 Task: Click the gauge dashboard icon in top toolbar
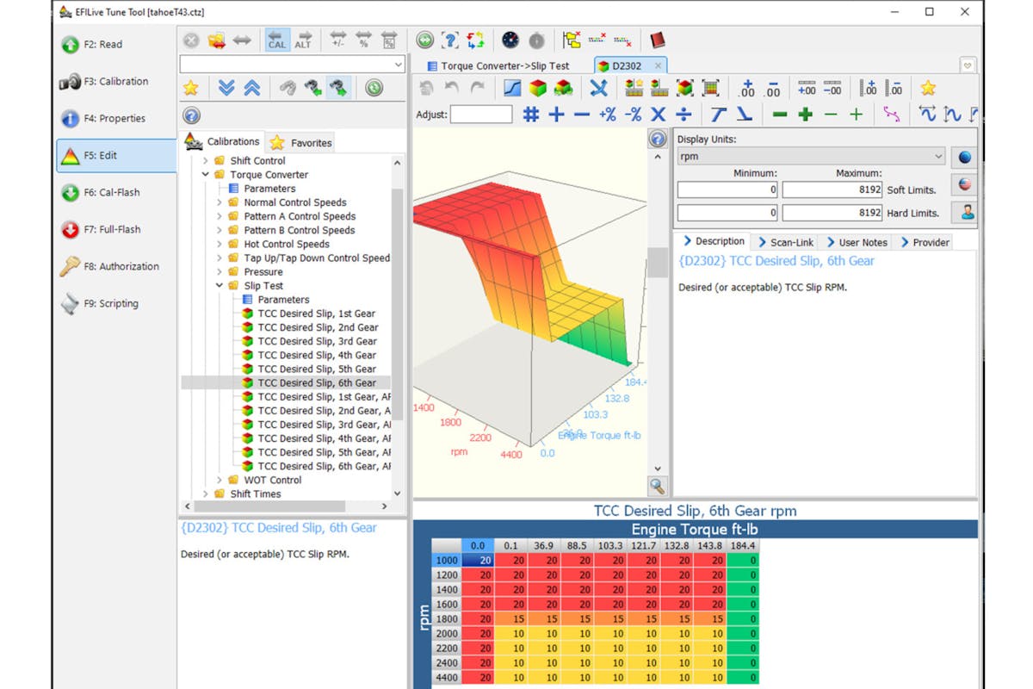point(510,40)
